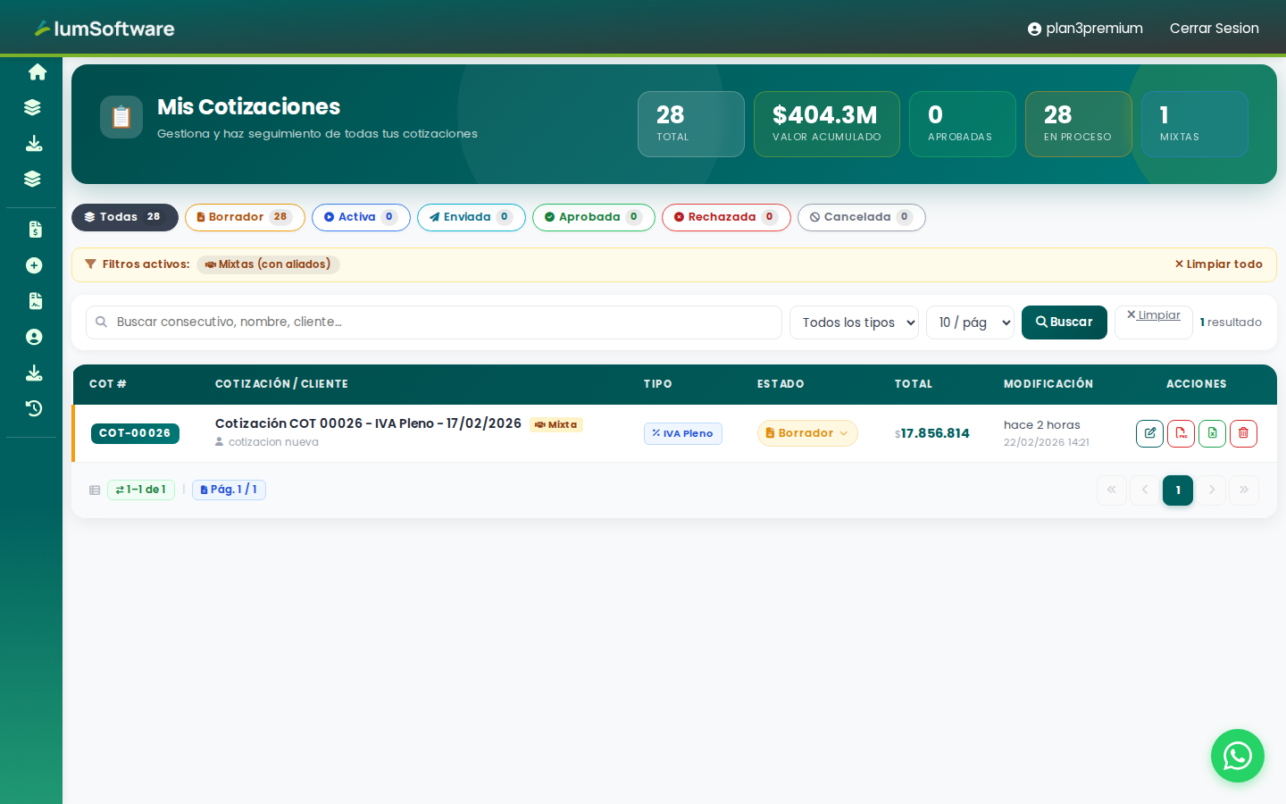Select the Aprobada filter tab
The height and width of the screenshot is (804, 1286).
click(593, 217)
